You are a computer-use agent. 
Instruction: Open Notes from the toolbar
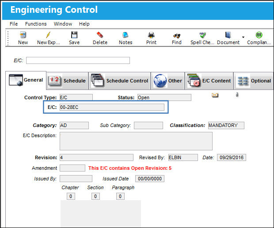tap(126, 35)
